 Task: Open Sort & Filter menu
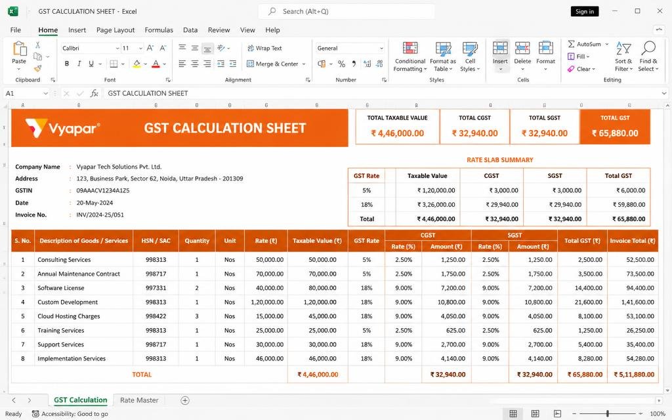pos(623,57)
